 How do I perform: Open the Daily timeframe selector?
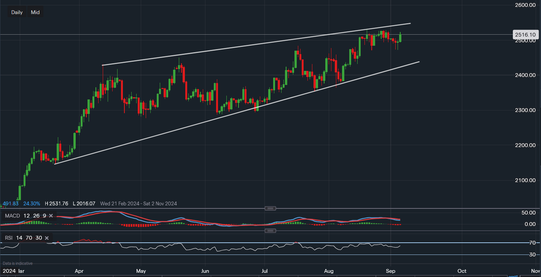pyautogui.click(x=17, y=12)
